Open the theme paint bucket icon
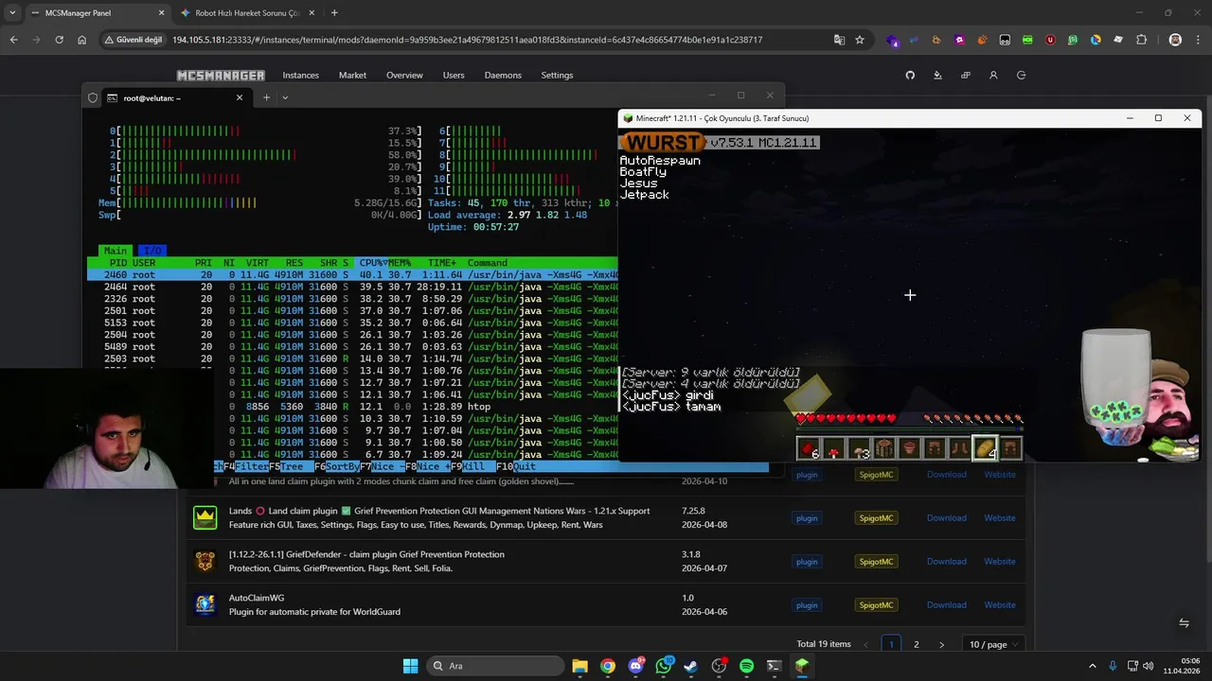The height and width of the screenshot is (681, 1212). 937,75
